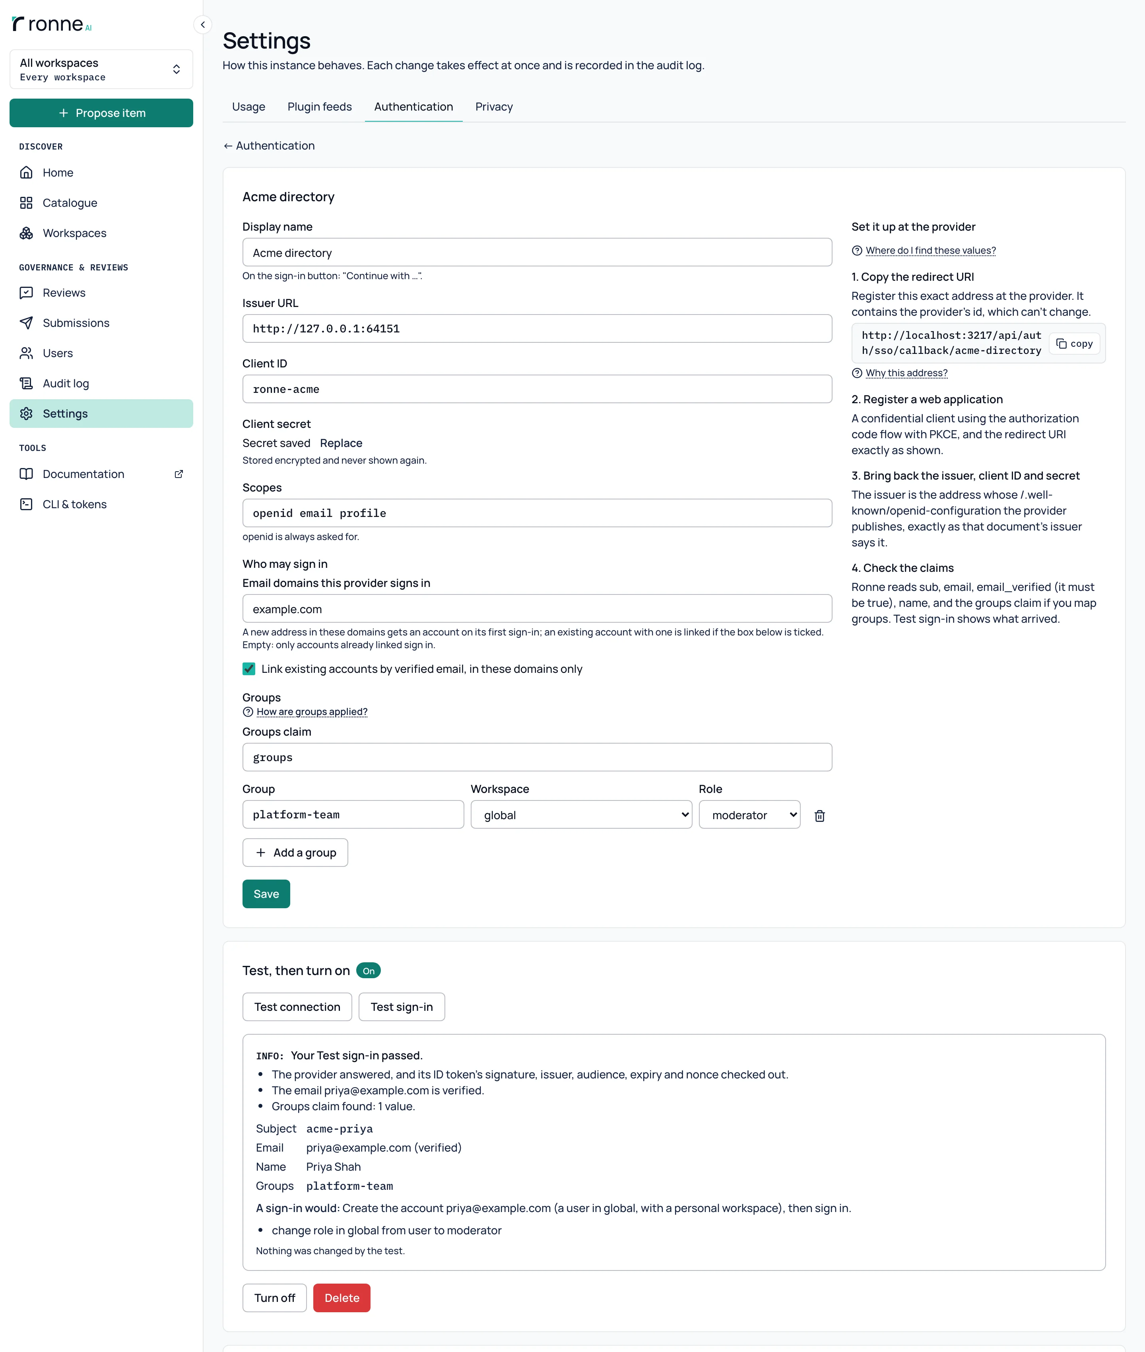Open 'Where do I find these values?' help
The height and width of the screenshot is (1352, 1145).
tap(930, 251)
